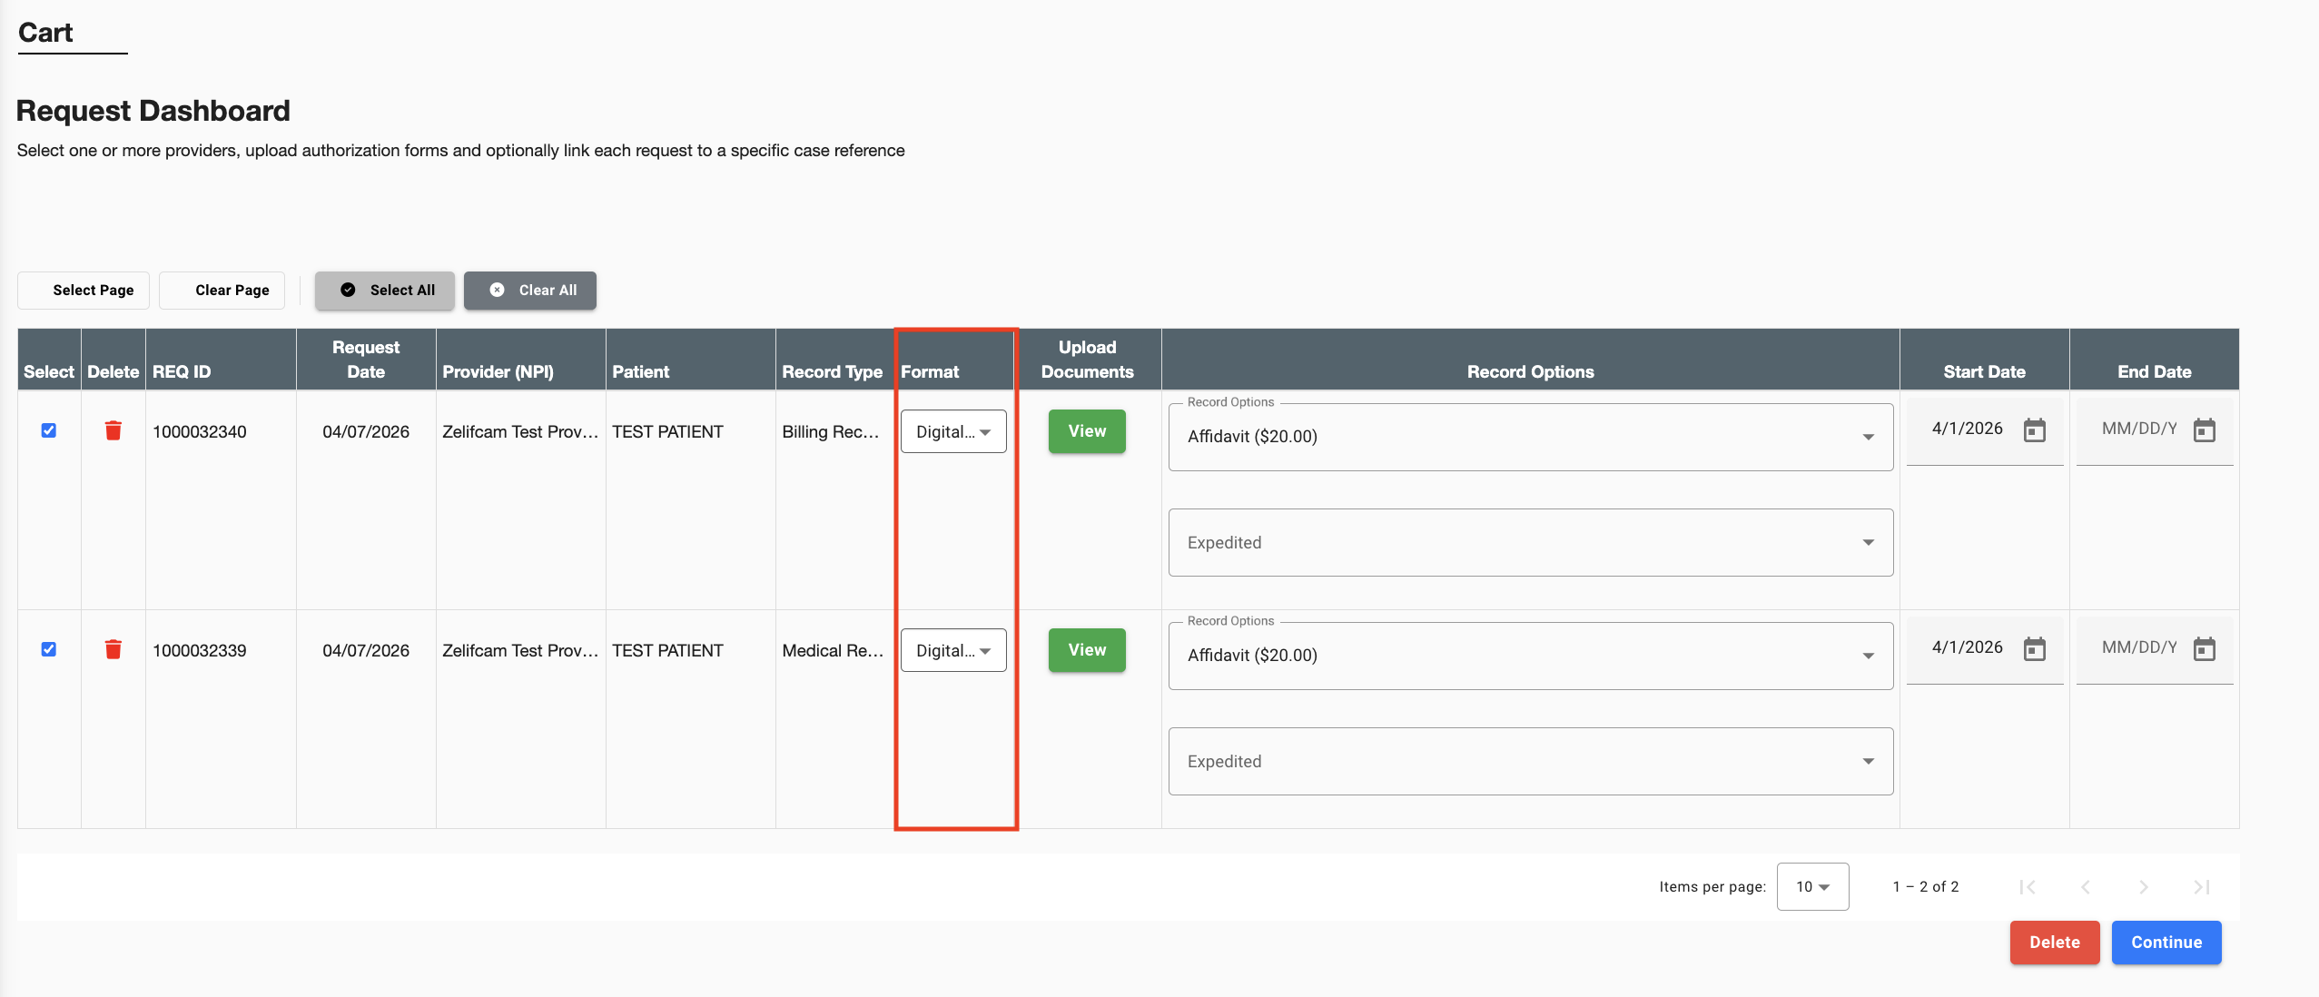Open Start Date calendar for request 1000032339
Screen dimensions: 2319x997
tap(2035, 648)
